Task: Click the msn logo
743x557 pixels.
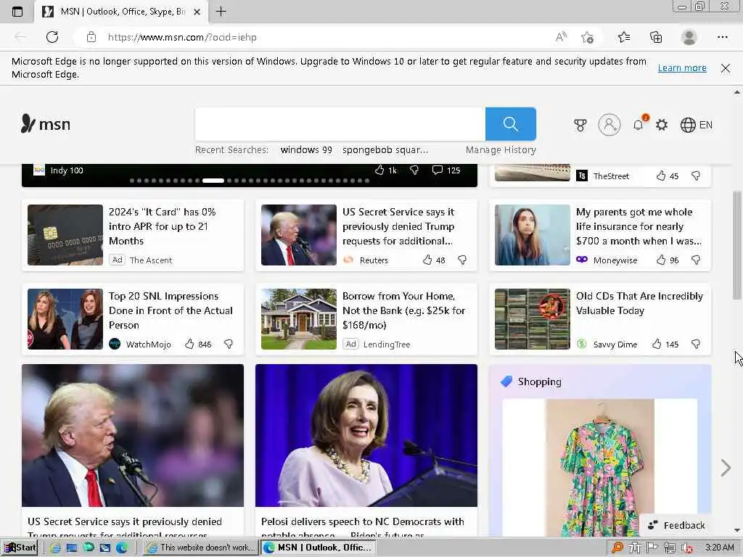Action: [46, 124]
